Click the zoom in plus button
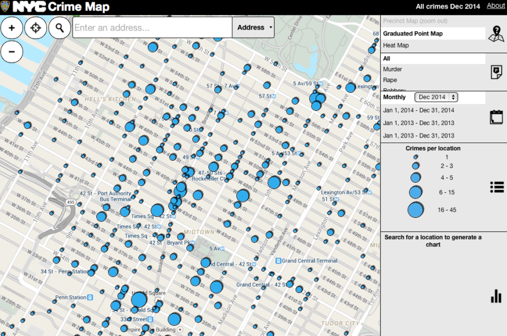The width and height of the screenshot is (507, 336). (11, 27)
